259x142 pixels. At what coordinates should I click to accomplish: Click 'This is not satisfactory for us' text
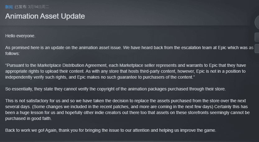(x=33, y=101)
